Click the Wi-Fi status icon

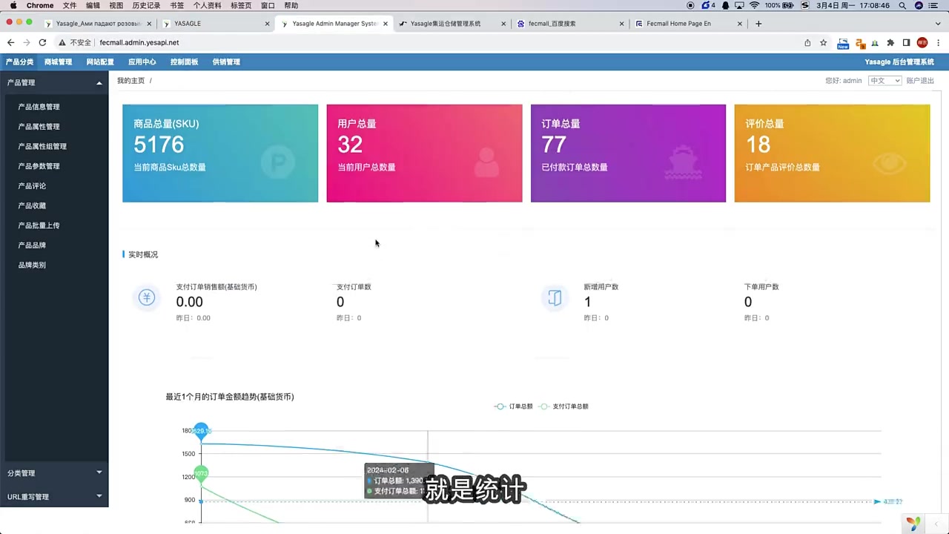click(755, 5)
